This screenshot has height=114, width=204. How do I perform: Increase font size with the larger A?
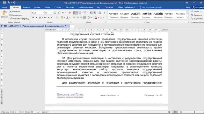pyautogui.click(x=55, y=13)
